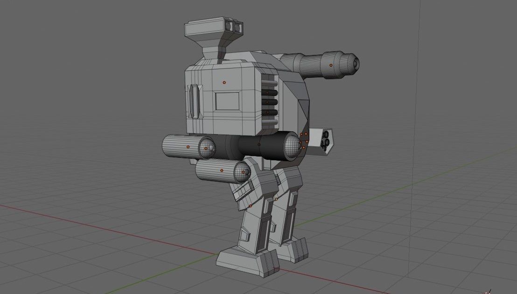517x294 pixels.
Task: Select the upper light-gray cylinder tank
Action: (x=189, y=147)
